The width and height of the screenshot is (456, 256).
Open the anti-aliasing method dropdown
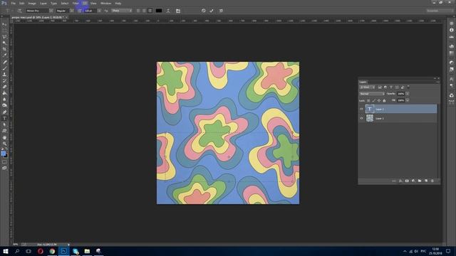[x=122, y=11]
